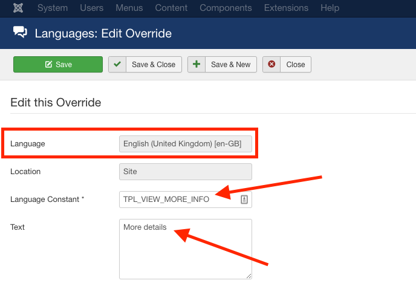Open the System menu

53,8
